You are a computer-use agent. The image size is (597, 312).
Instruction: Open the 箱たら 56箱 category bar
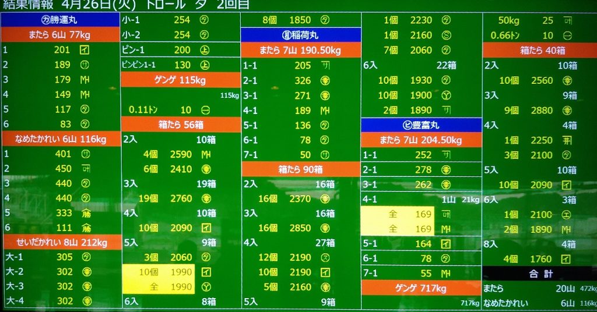pos(181,125)
